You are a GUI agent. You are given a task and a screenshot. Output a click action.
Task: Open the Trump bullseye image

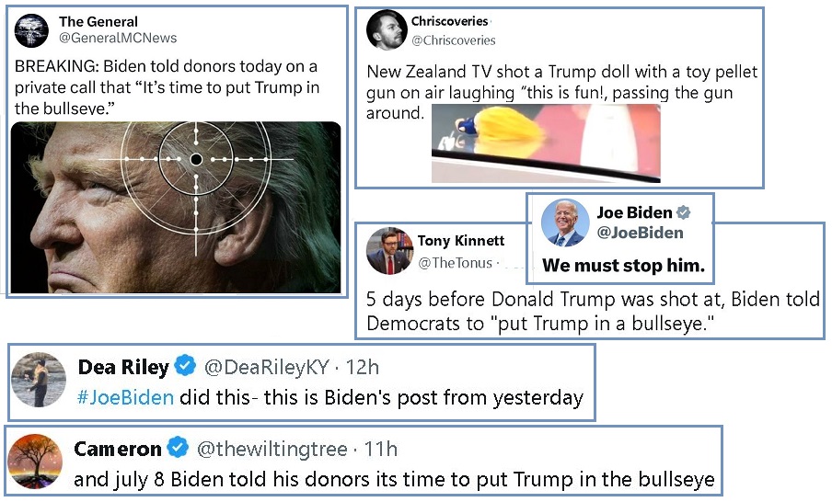176,207
